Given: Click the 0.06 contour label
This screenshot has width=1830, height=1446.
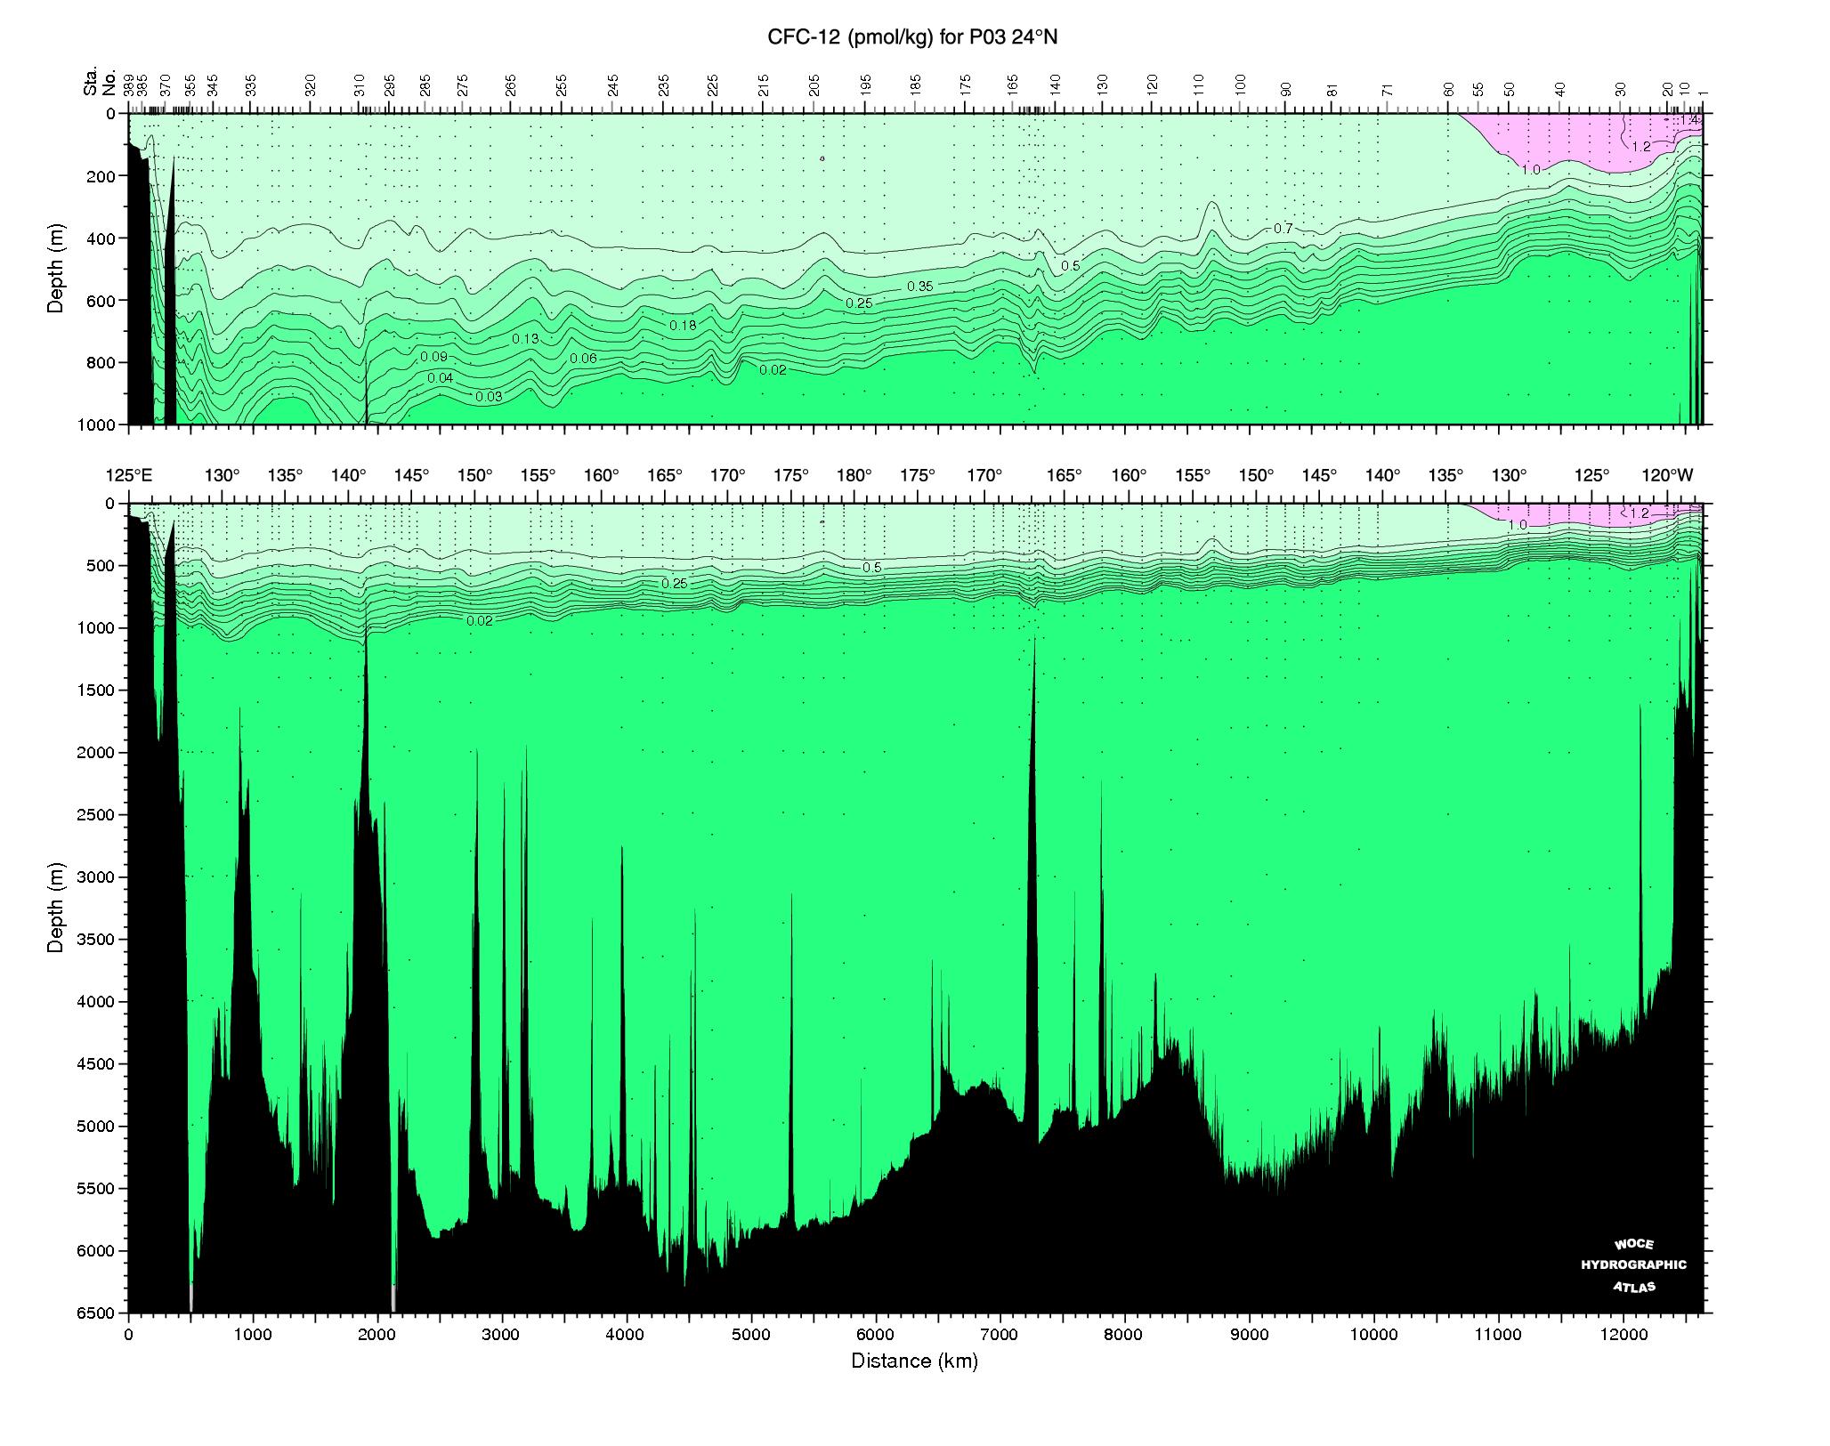Looking at the screenshot, I should coord(583,359).
